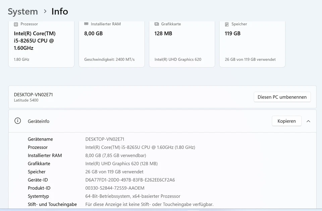Click the value 8,00 GB (7,85 GB verwendbar)

[x=116, y=155]
